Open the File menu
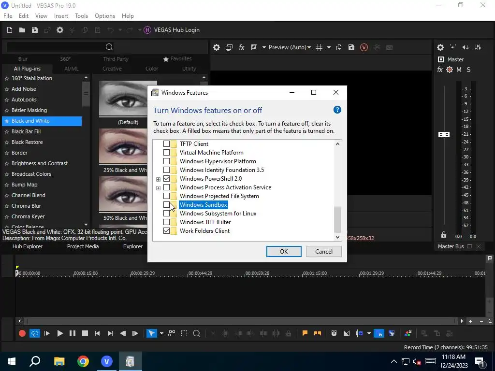Viewport: 495px width, 371px height. coord(8,16)
